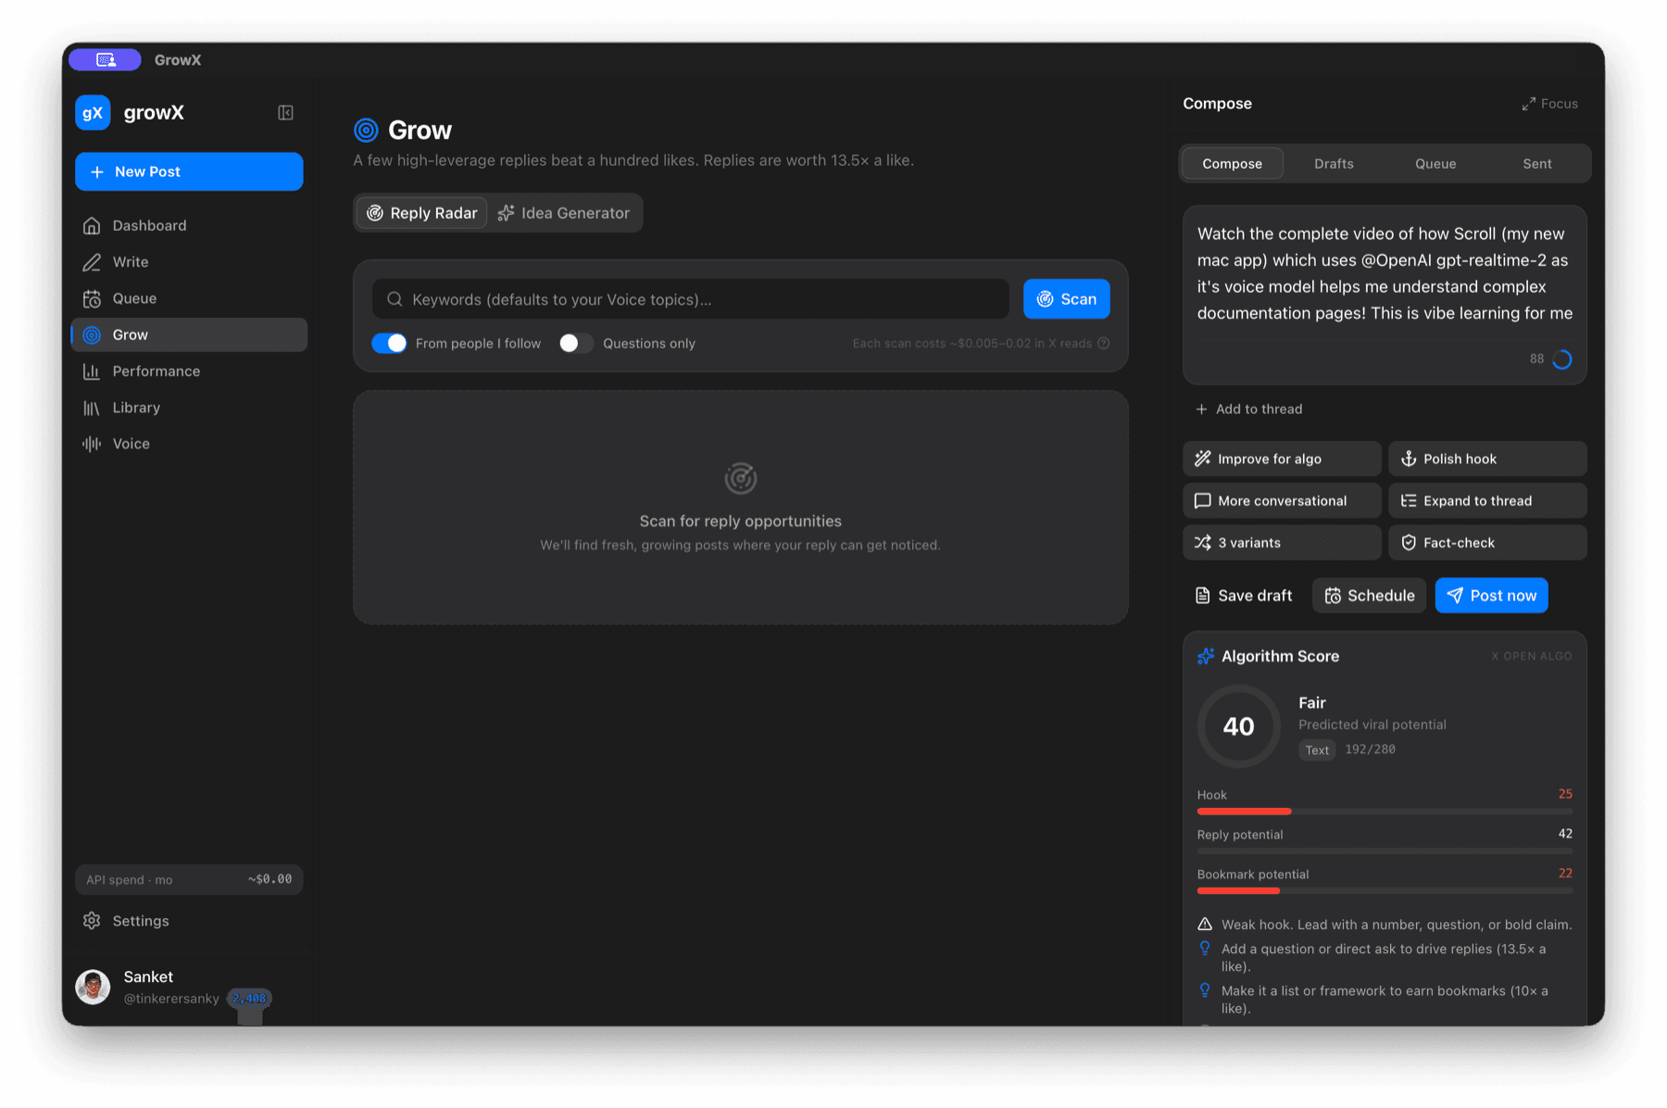Image resolution: width=1667 pixels, height=1108 pixels.
Task: Click the 40 score circle
Action: [1239, 726]
